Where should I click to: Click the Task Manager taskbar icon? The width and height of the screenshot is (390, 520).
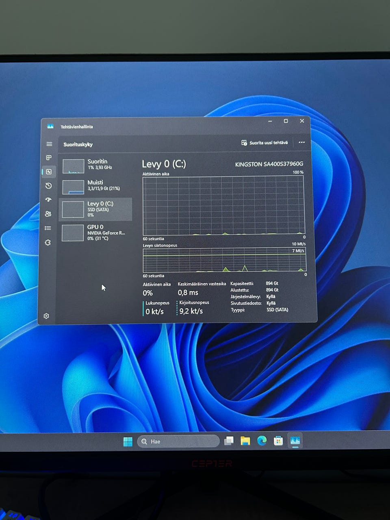[295, 441]
